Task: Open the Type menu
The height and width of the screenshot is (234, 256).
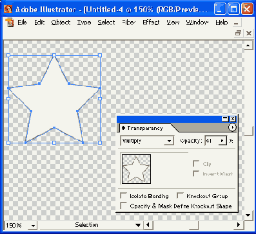Action: point(84,22)
